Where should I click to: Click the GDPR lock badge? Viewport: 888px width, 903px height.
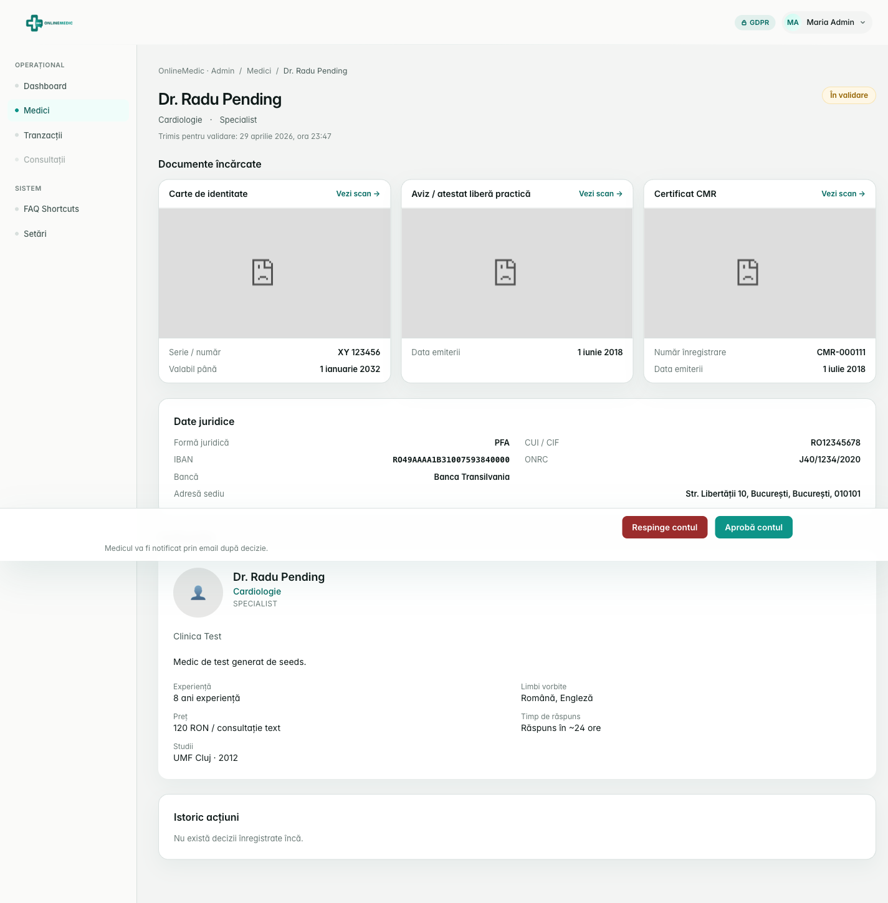click(755, 22)
